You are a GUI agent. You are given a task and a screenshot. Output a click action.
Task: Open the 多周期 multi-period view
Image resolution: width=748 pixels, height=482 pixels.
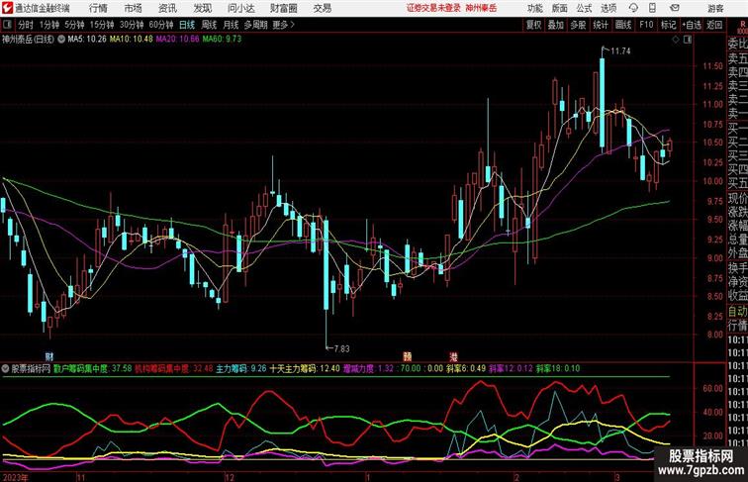point(255,25)
